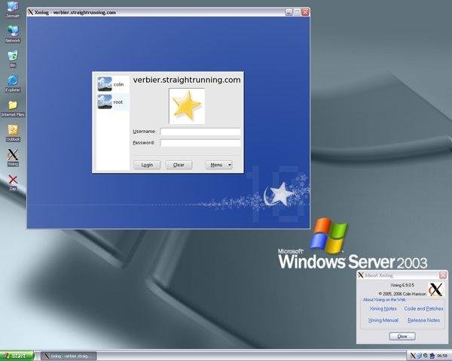Focus the Password input field
452x361 pixels.
pyautogui.click(x=200, y=143)
